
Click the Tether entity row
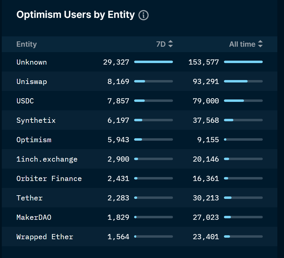pyautogui.click(x=140, y=198)
